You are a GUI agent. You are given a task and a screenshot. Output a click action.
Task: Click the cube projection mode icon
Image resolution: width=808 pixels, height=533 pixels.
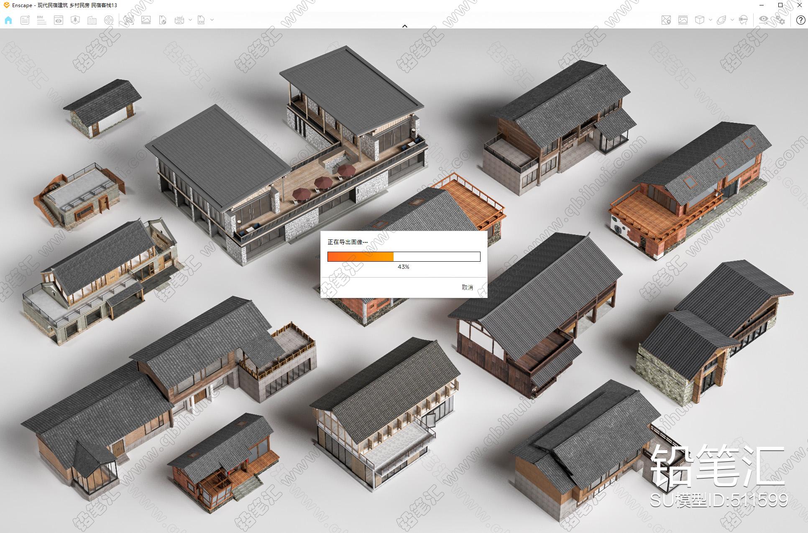pyautogui.click(x=700, y=20)
